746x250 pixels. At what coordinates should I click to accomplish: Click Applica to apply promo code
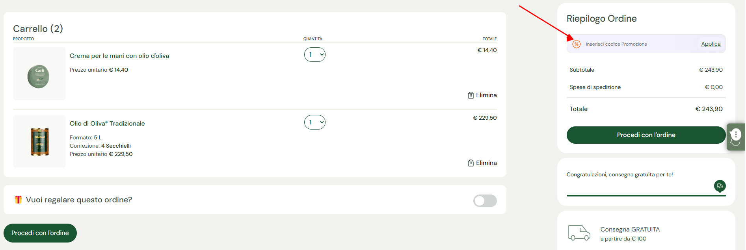coord(711,44)
